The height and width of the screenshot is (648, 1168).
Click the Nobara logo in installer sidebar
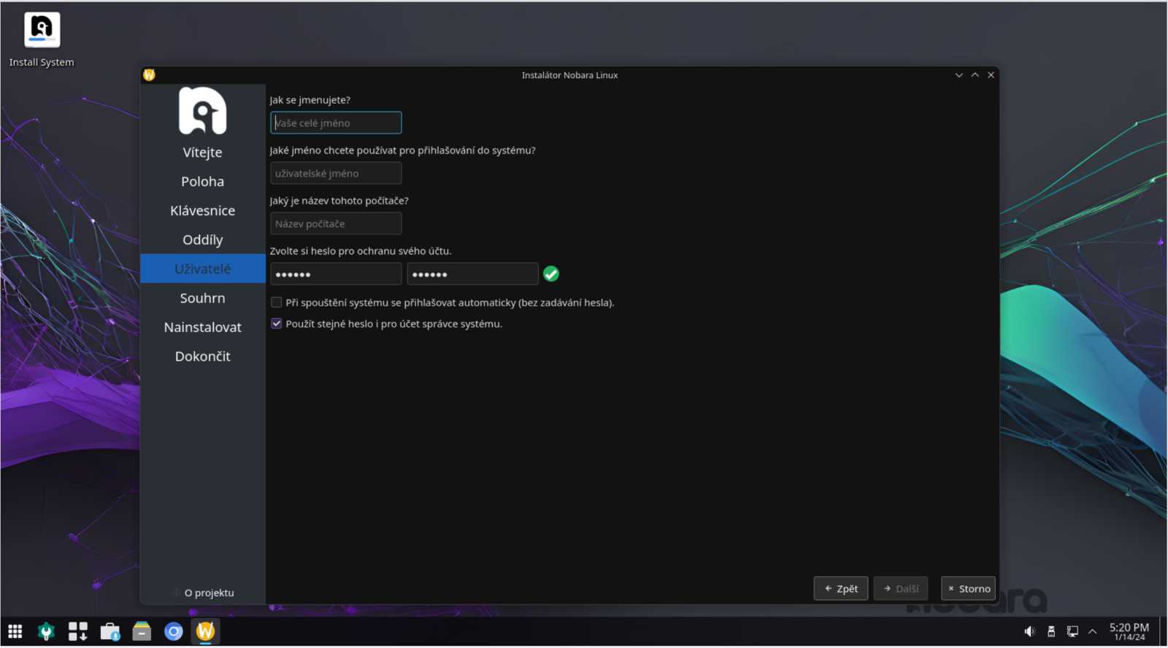(203, 111)
